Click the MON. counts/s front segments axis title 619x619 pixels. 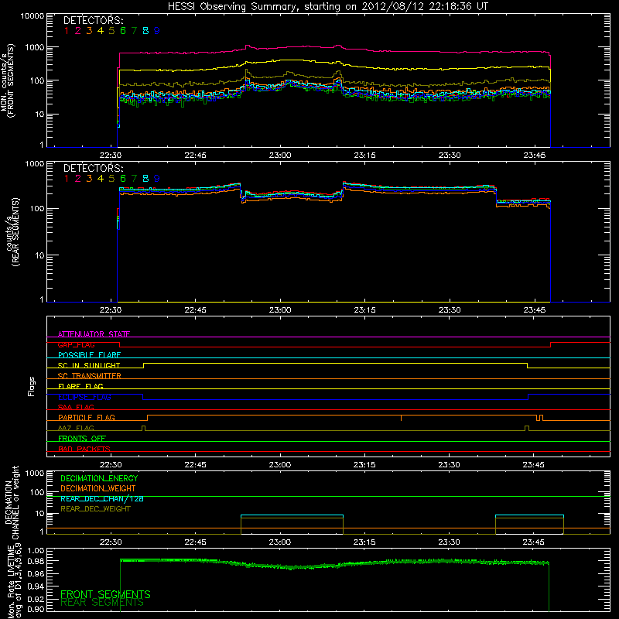7,80
